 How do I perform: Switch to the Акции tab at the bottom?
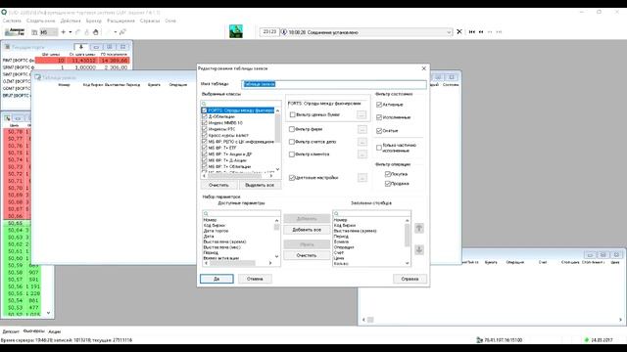(x=55, y=331)
